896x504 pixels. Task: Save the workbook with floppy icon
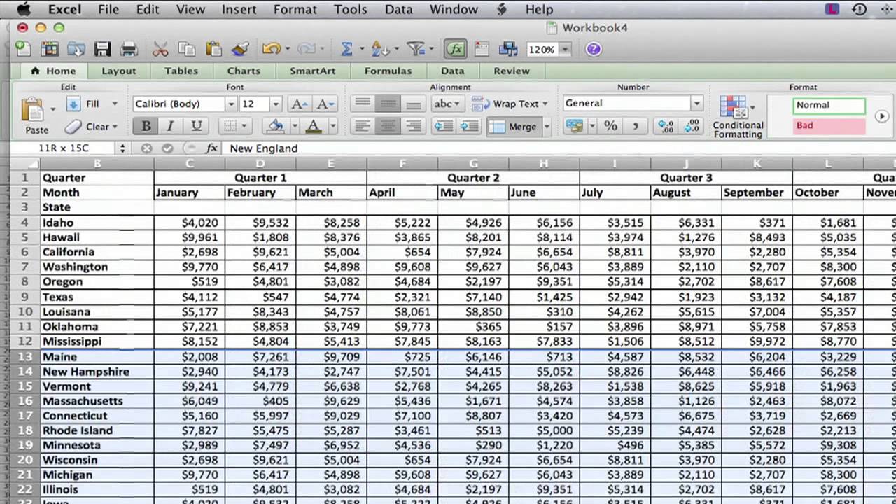103,49
